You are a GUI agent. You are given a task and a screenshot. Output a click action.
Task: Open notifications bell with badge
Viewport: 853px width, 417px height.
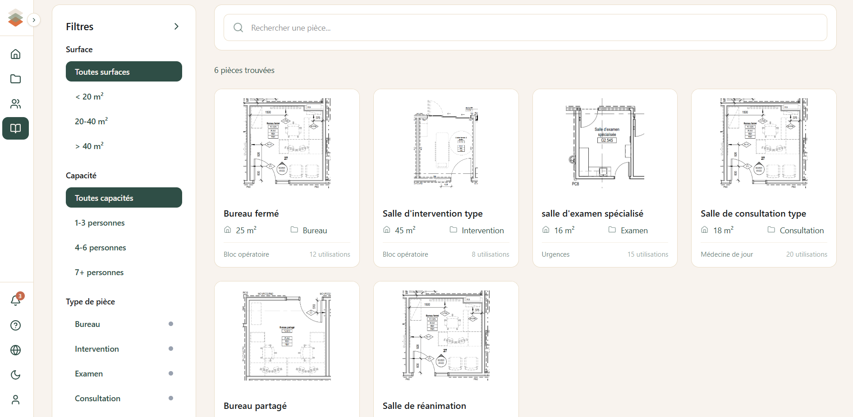(15, 300)
